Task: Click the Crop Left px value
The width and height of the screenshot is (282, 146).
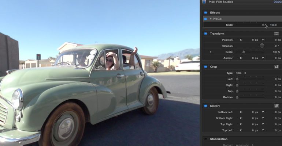Action: click(x=278, y=79)
